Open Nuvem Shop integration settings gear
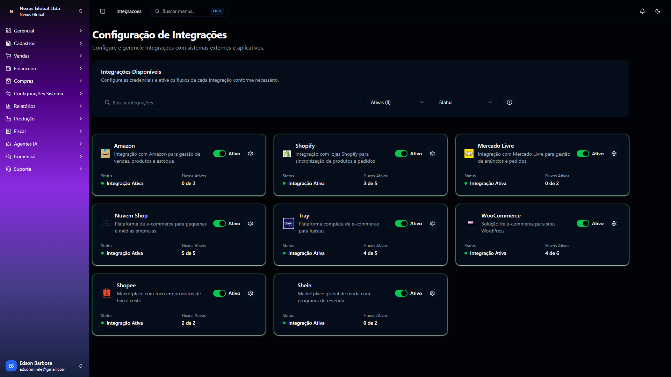 pos(251,223)
